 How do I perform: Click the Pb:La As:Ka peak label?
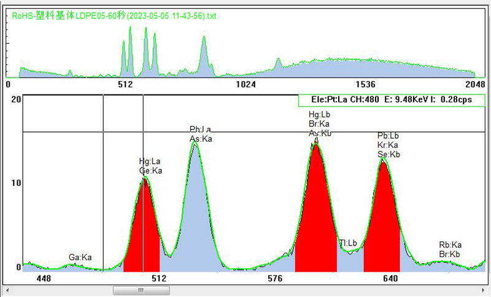point(200,134)
